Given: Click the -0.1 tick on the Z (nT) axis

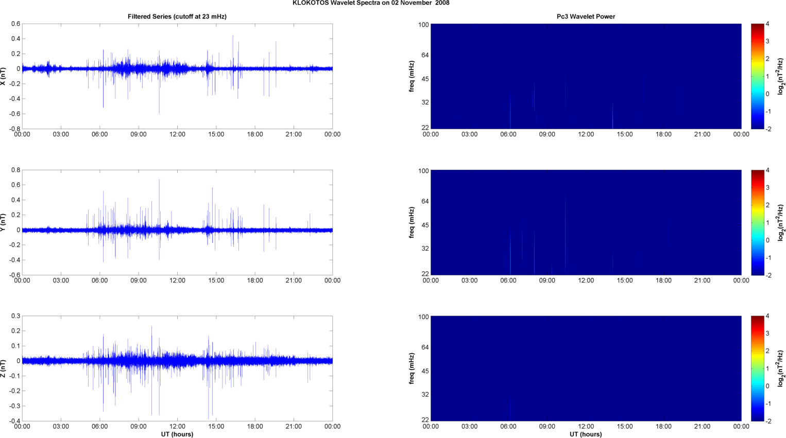Looking at the screenshot, I should 15,376.
